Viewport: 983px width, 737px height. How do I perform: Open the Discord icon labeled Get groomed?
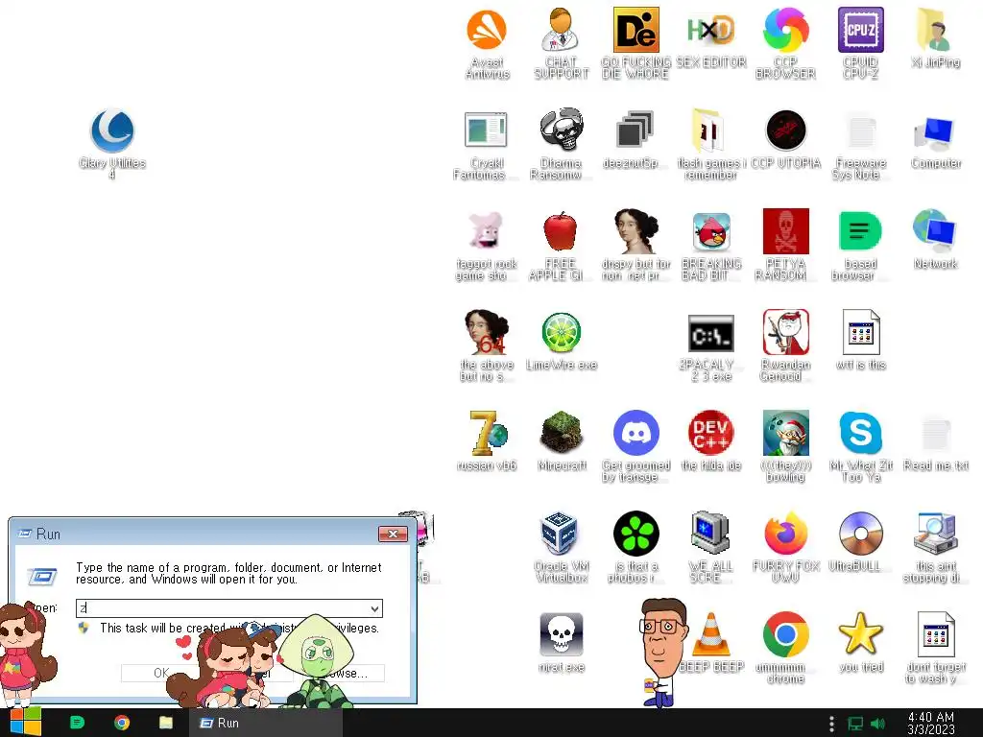tap(635, 433)
